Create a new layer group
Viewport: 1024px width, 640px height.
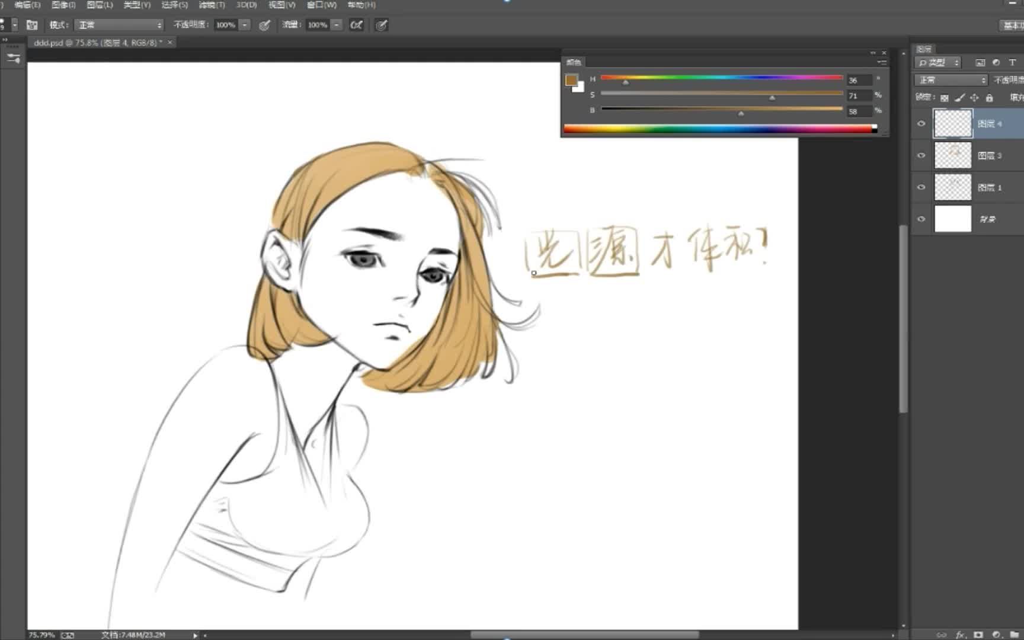tap(1015, 634)
